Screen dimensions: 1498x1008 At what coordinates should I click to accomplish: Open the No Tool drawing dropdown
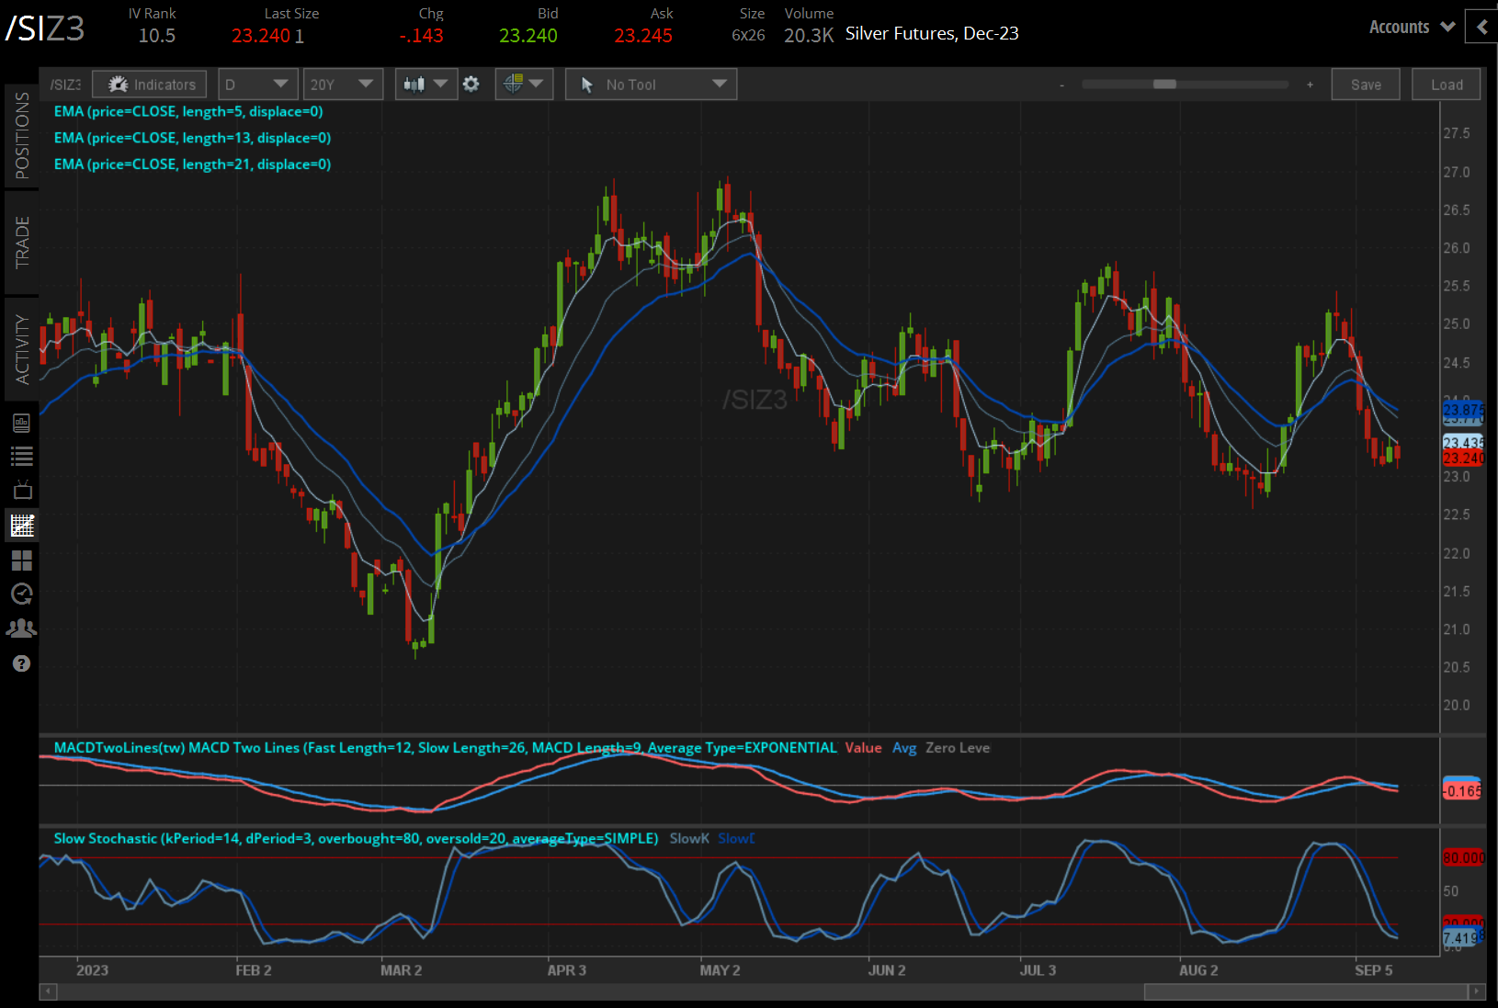[x=651, y=85]
